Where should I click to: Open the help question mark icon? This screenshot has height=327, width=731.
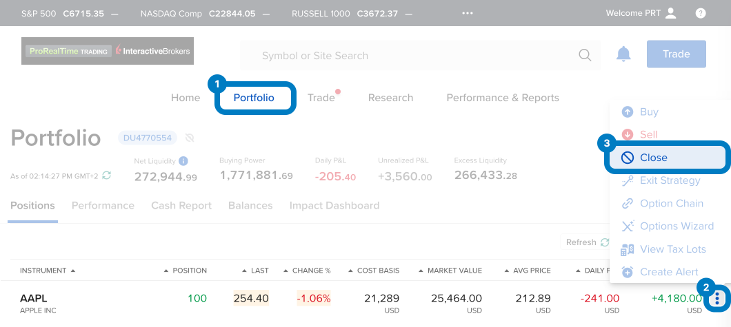(701, 13)
